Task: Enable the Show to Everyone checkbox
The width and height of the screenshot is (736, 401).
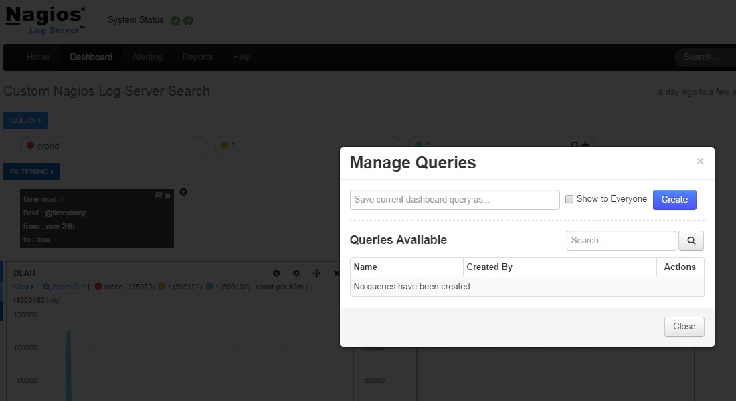Action: 569,199
